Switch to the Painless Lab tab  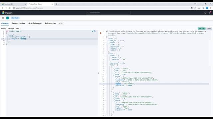(x=51, y=23)
